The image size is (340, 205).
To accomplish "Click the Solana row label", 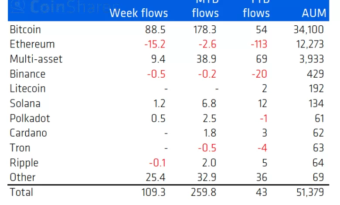I will coord(25,103).
